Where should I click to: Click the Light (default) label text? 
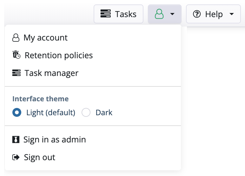tap(51, 113)
